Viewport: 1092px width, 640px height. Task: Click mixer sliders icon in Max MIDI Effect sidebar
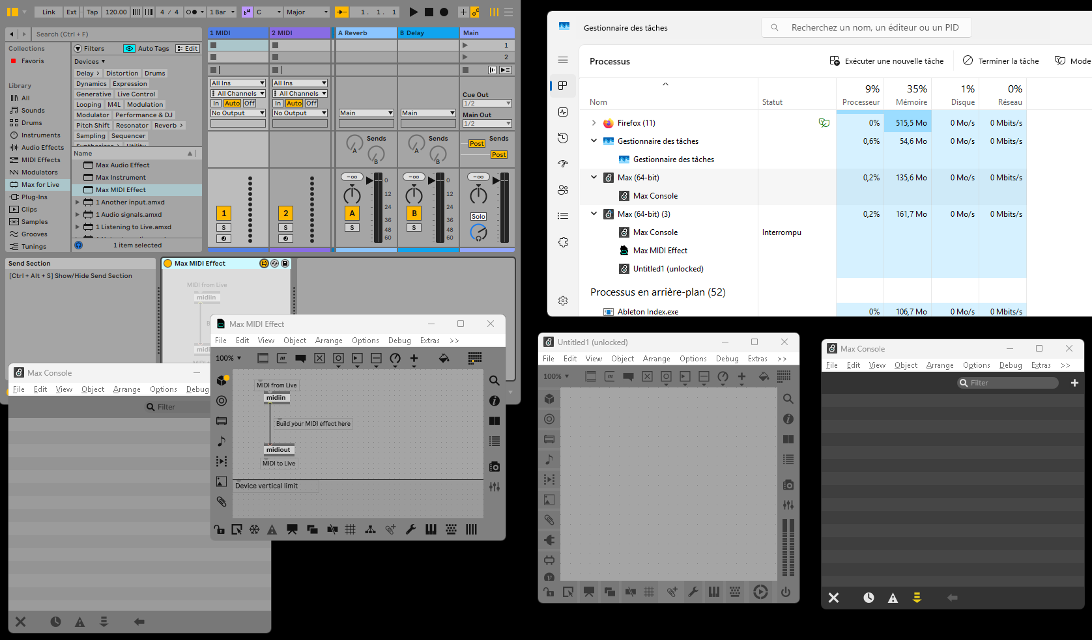pos(495,486)
